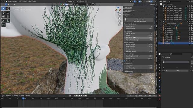
Task: Adjust the Gravity Weight slider
Action: tap(139, 49)
